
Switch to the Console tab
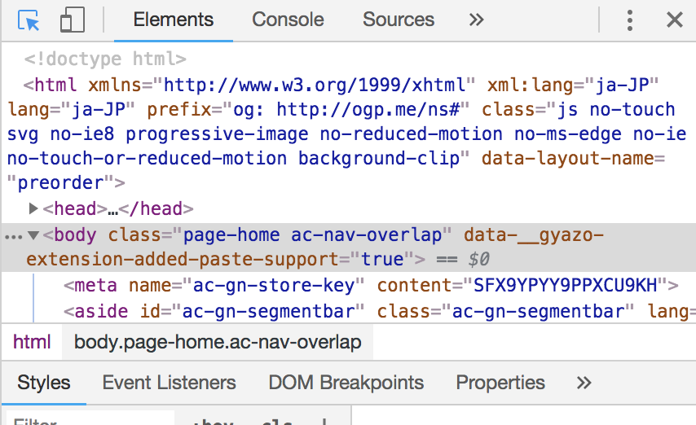pyautogui.click(x=288, y=20)
